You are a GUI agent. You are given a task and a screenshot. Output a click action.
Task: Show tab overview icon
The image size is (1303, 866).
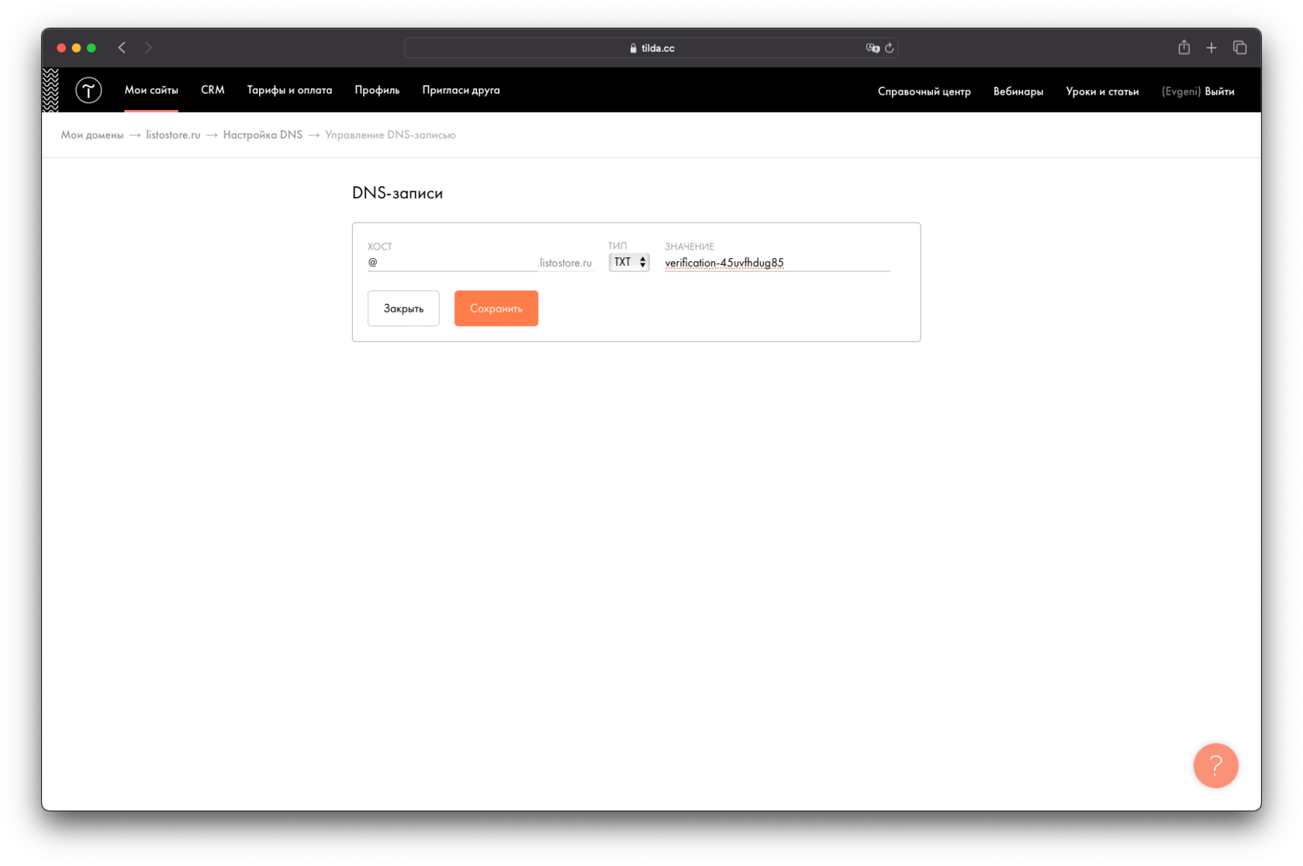[x=1239, y=48]
